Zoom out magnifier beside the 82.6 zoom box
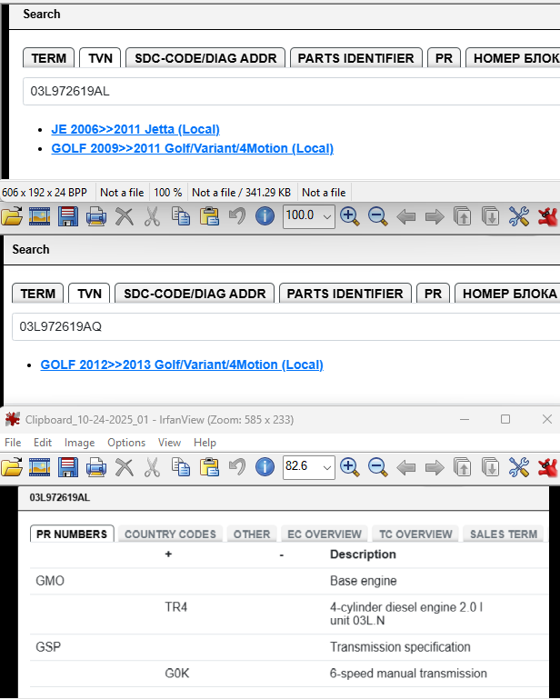 [x=377, y=467]
